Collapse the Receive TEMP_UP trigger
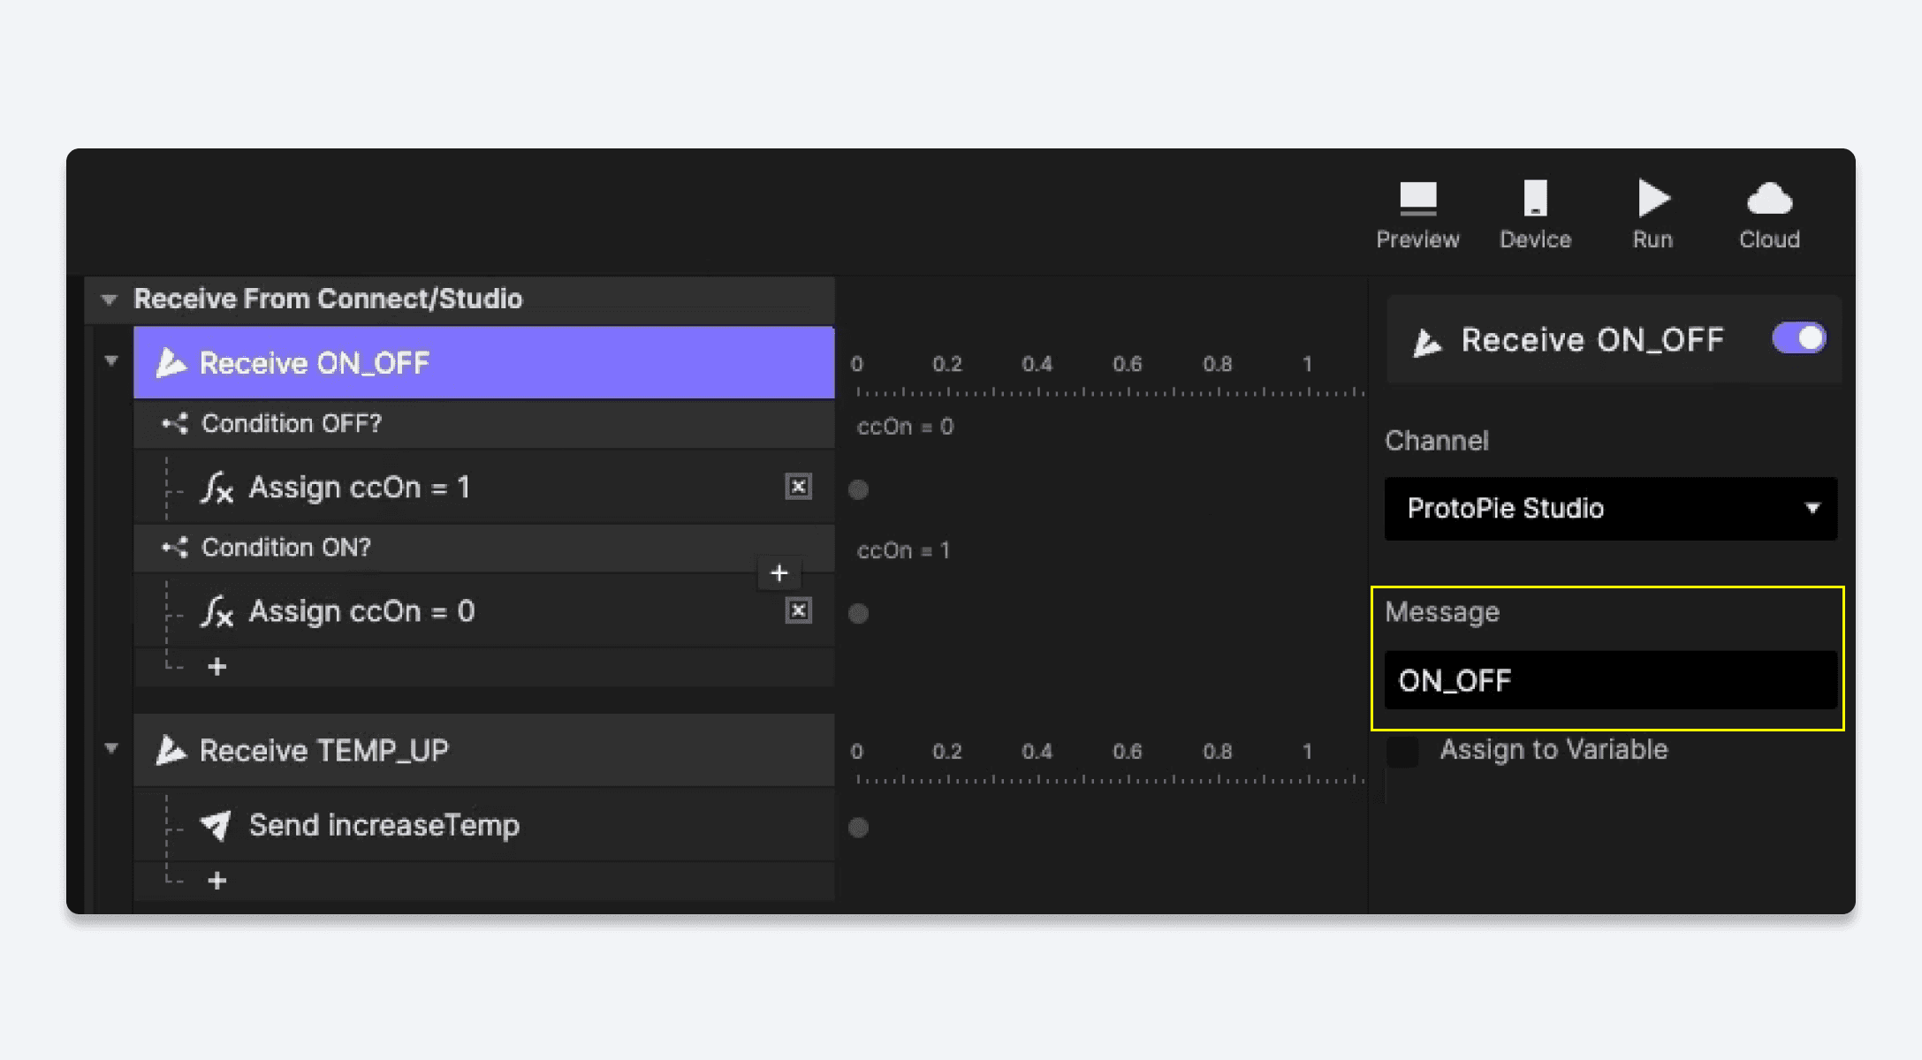This screenshot has height=1060, width=1922. pyautogui.click(x=110, y=749)
